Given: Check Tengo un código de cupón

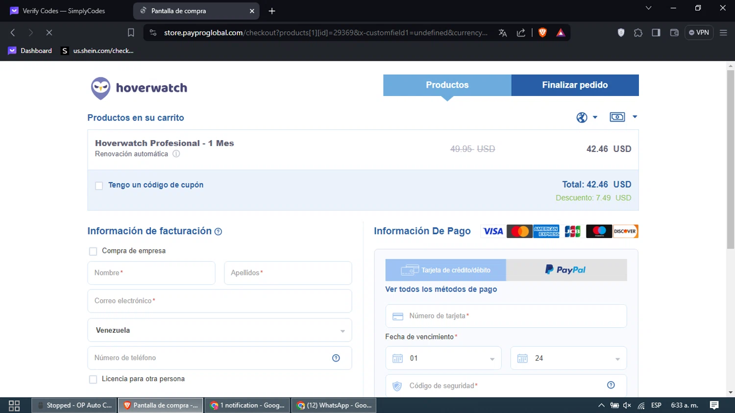Looking at the screenshot, I should pos(99,186).
